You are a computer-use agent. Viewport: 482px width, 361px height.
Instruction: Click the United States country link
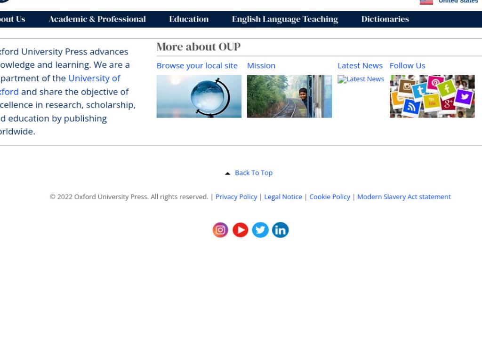coord(458,1)
